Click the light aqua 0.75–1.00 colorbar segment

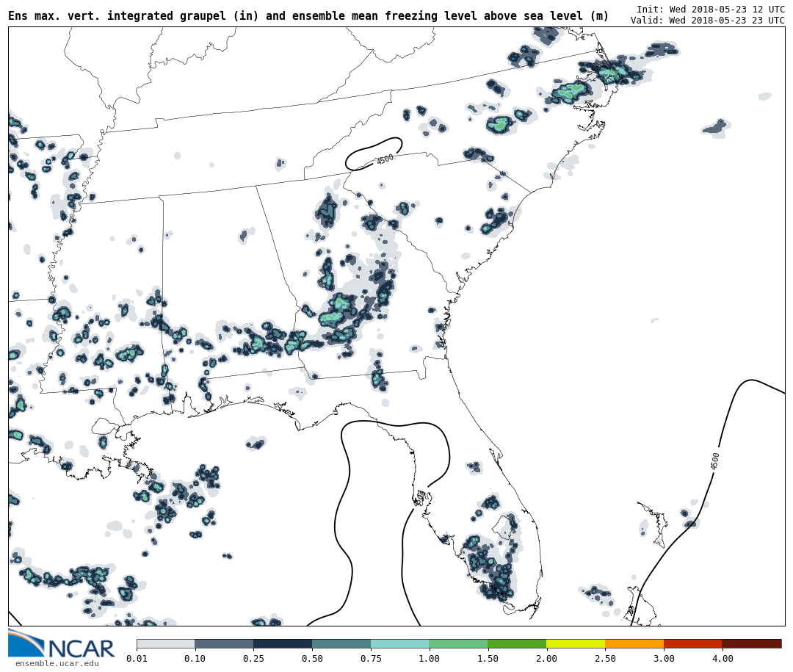click(399, 643)
